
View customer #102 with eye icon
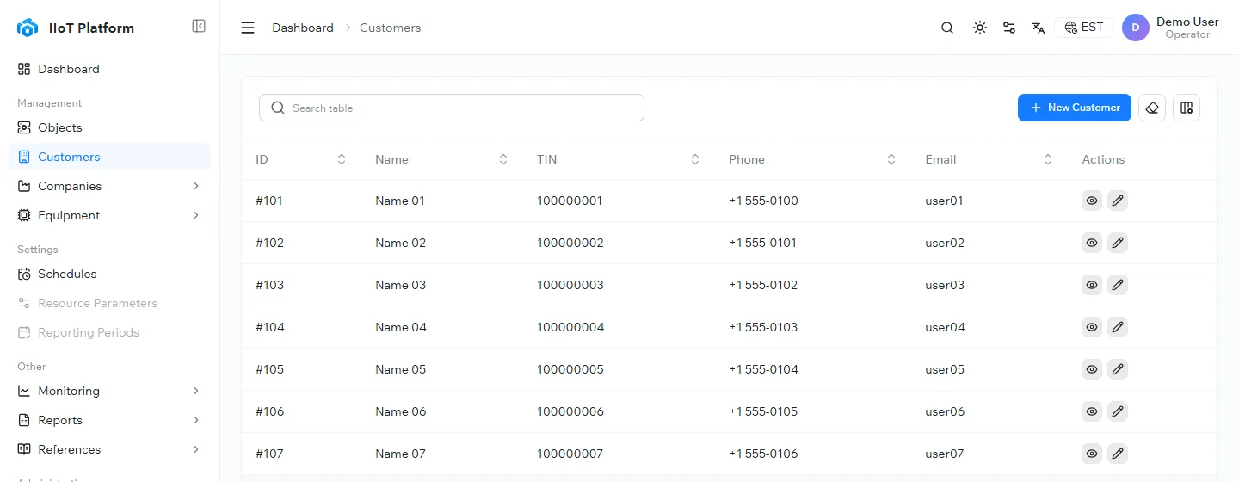pos(1092,243)
